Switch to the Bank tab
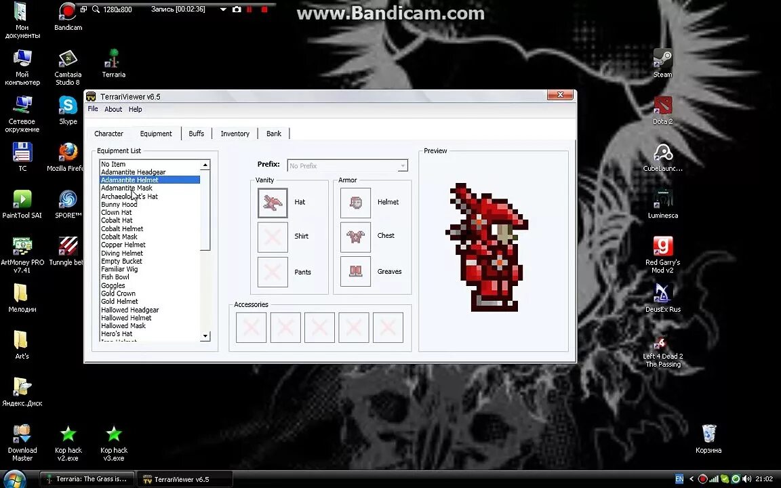The height and width of the screenshot is (488, 781). pos(273,134)
